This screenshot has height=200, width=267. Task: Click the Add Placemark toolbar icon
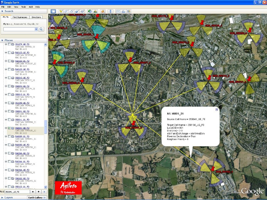61,11
